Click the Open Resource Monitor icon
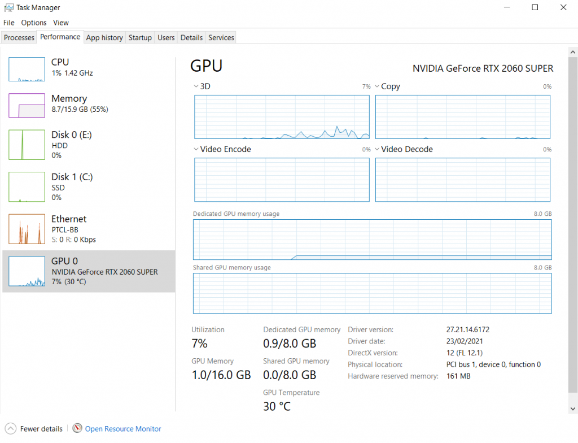This screenshot has height=443, width=578. (x=77, y=428)
